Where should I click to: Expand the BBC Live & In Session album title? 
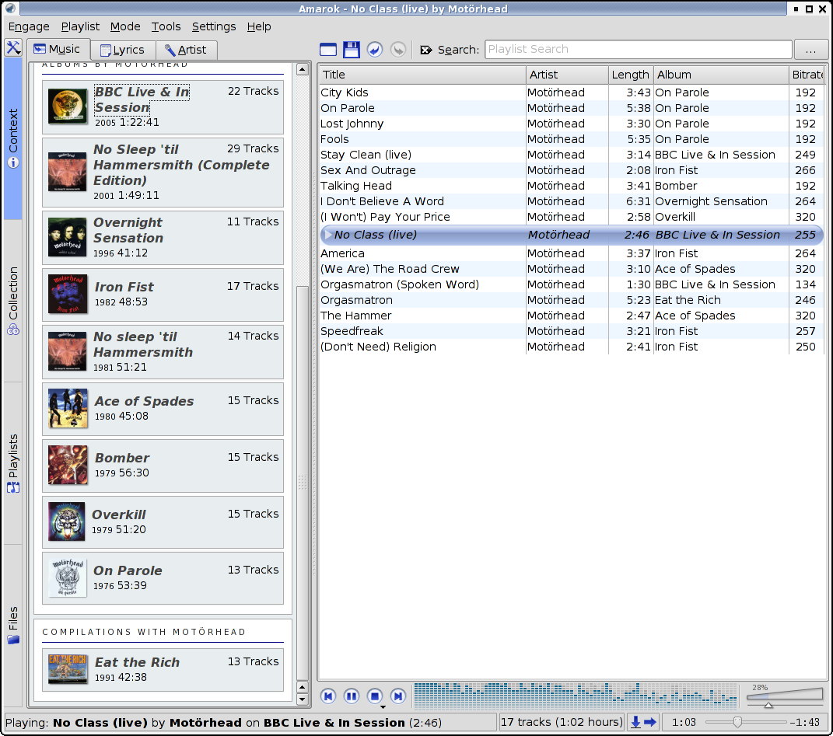[x=142, y=99]
